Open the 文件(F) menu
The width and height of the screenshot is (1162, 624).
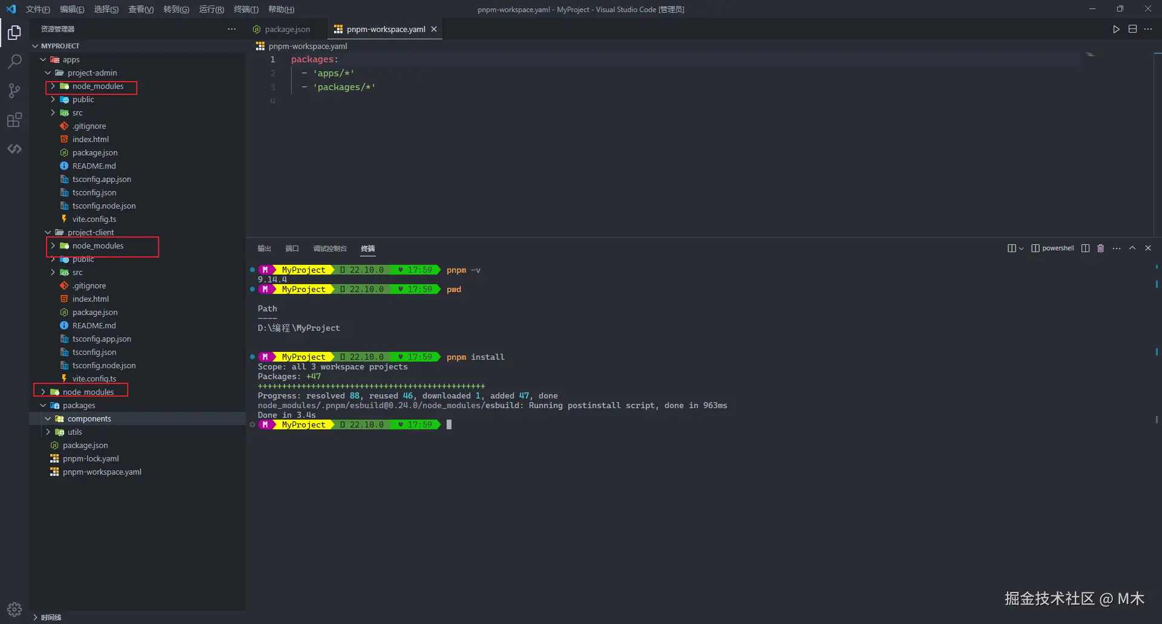(38, 9)
